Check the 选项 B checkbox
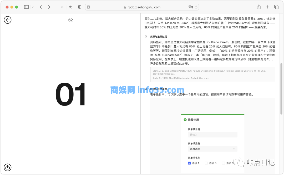 point(206,163)
